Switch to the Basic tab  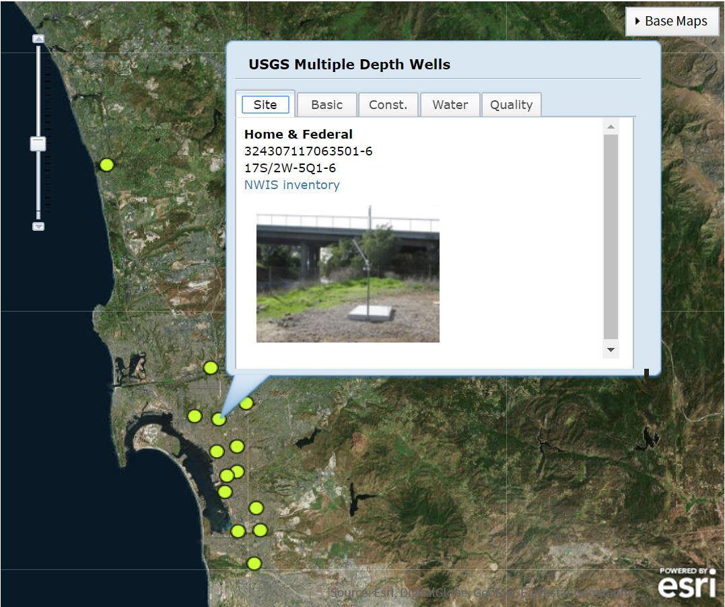[326, 104]
